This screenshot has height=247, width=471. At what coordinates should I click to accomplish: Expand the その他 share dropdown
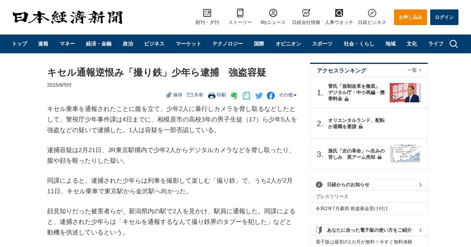288,95
